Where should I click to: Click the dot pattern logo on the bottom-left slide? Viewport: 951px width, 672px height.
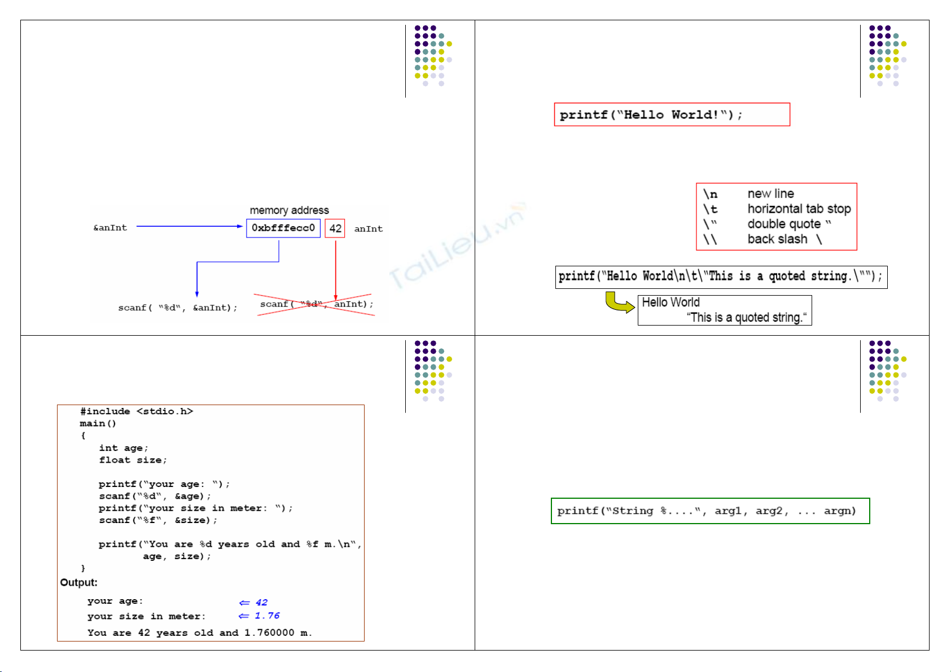pos(432,371)
